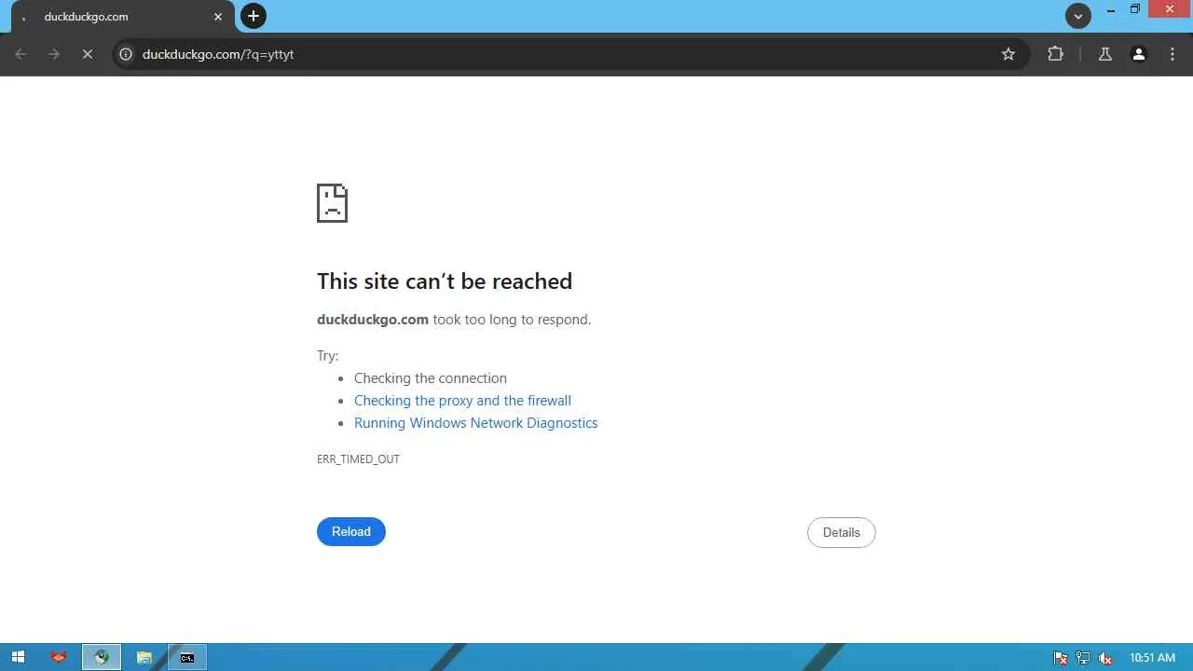Open the Chrome three-dot menu
The image size is (1193, 671).
coord(1172,54)
